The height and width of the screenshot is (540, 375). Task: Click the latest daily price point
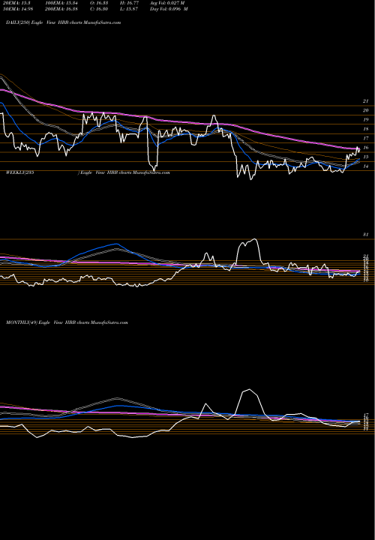(x=359, y=149)
